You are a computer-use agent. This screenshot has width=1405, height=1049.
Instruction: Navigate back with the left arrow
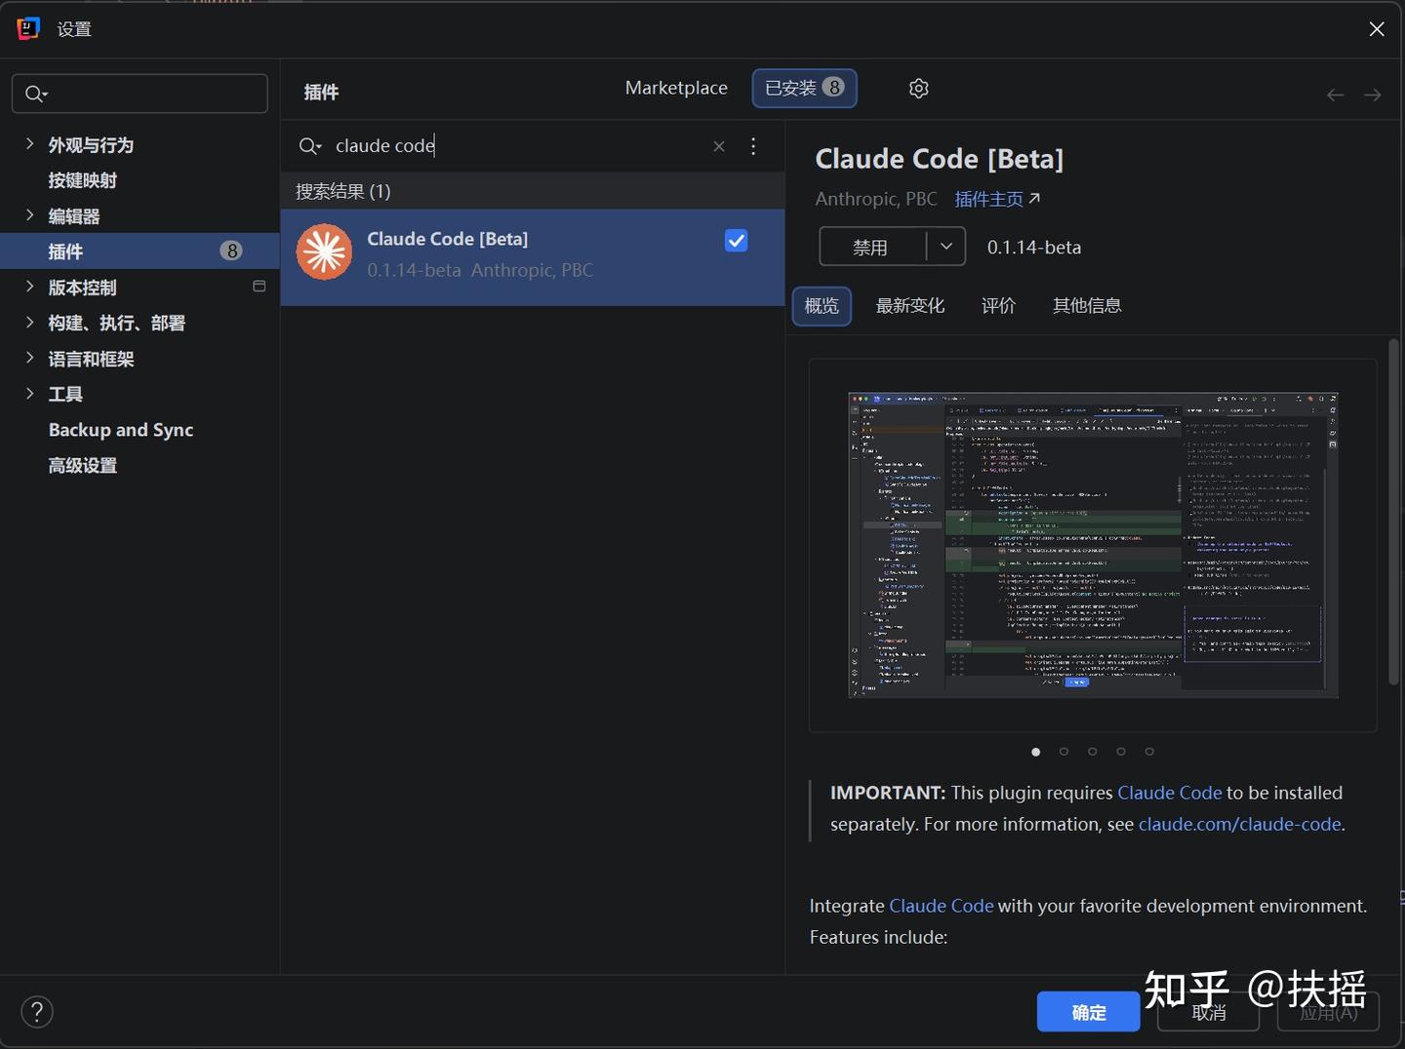pyautogui.click(x=1335, y=95)
